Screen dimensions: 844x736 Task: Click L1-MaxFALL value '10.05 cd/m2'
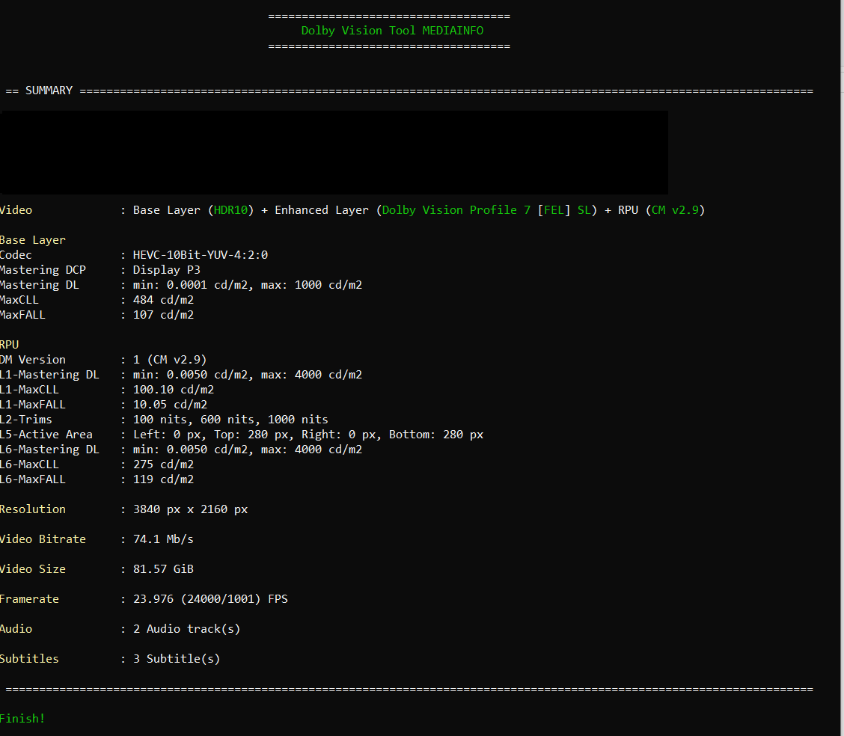tap(170, 405)
